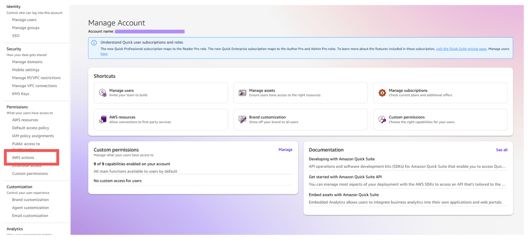The image size is (528, 241).
Task: Click the Identity section heading
Action: (x=14, y=7)
